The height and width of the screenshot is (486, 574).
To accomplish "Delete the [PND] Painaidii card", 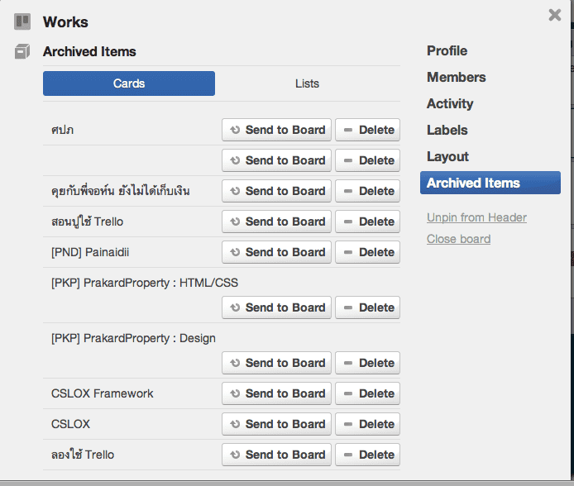I will click(367, 252).
